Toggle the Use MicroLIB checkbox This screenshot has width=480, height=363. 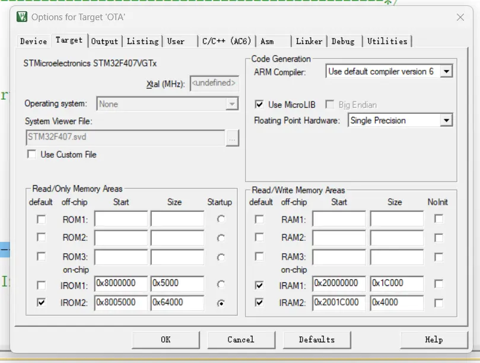[x=259, y=104]
